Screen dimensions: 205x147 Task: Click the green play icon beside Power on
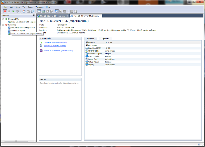coord(41,43)
